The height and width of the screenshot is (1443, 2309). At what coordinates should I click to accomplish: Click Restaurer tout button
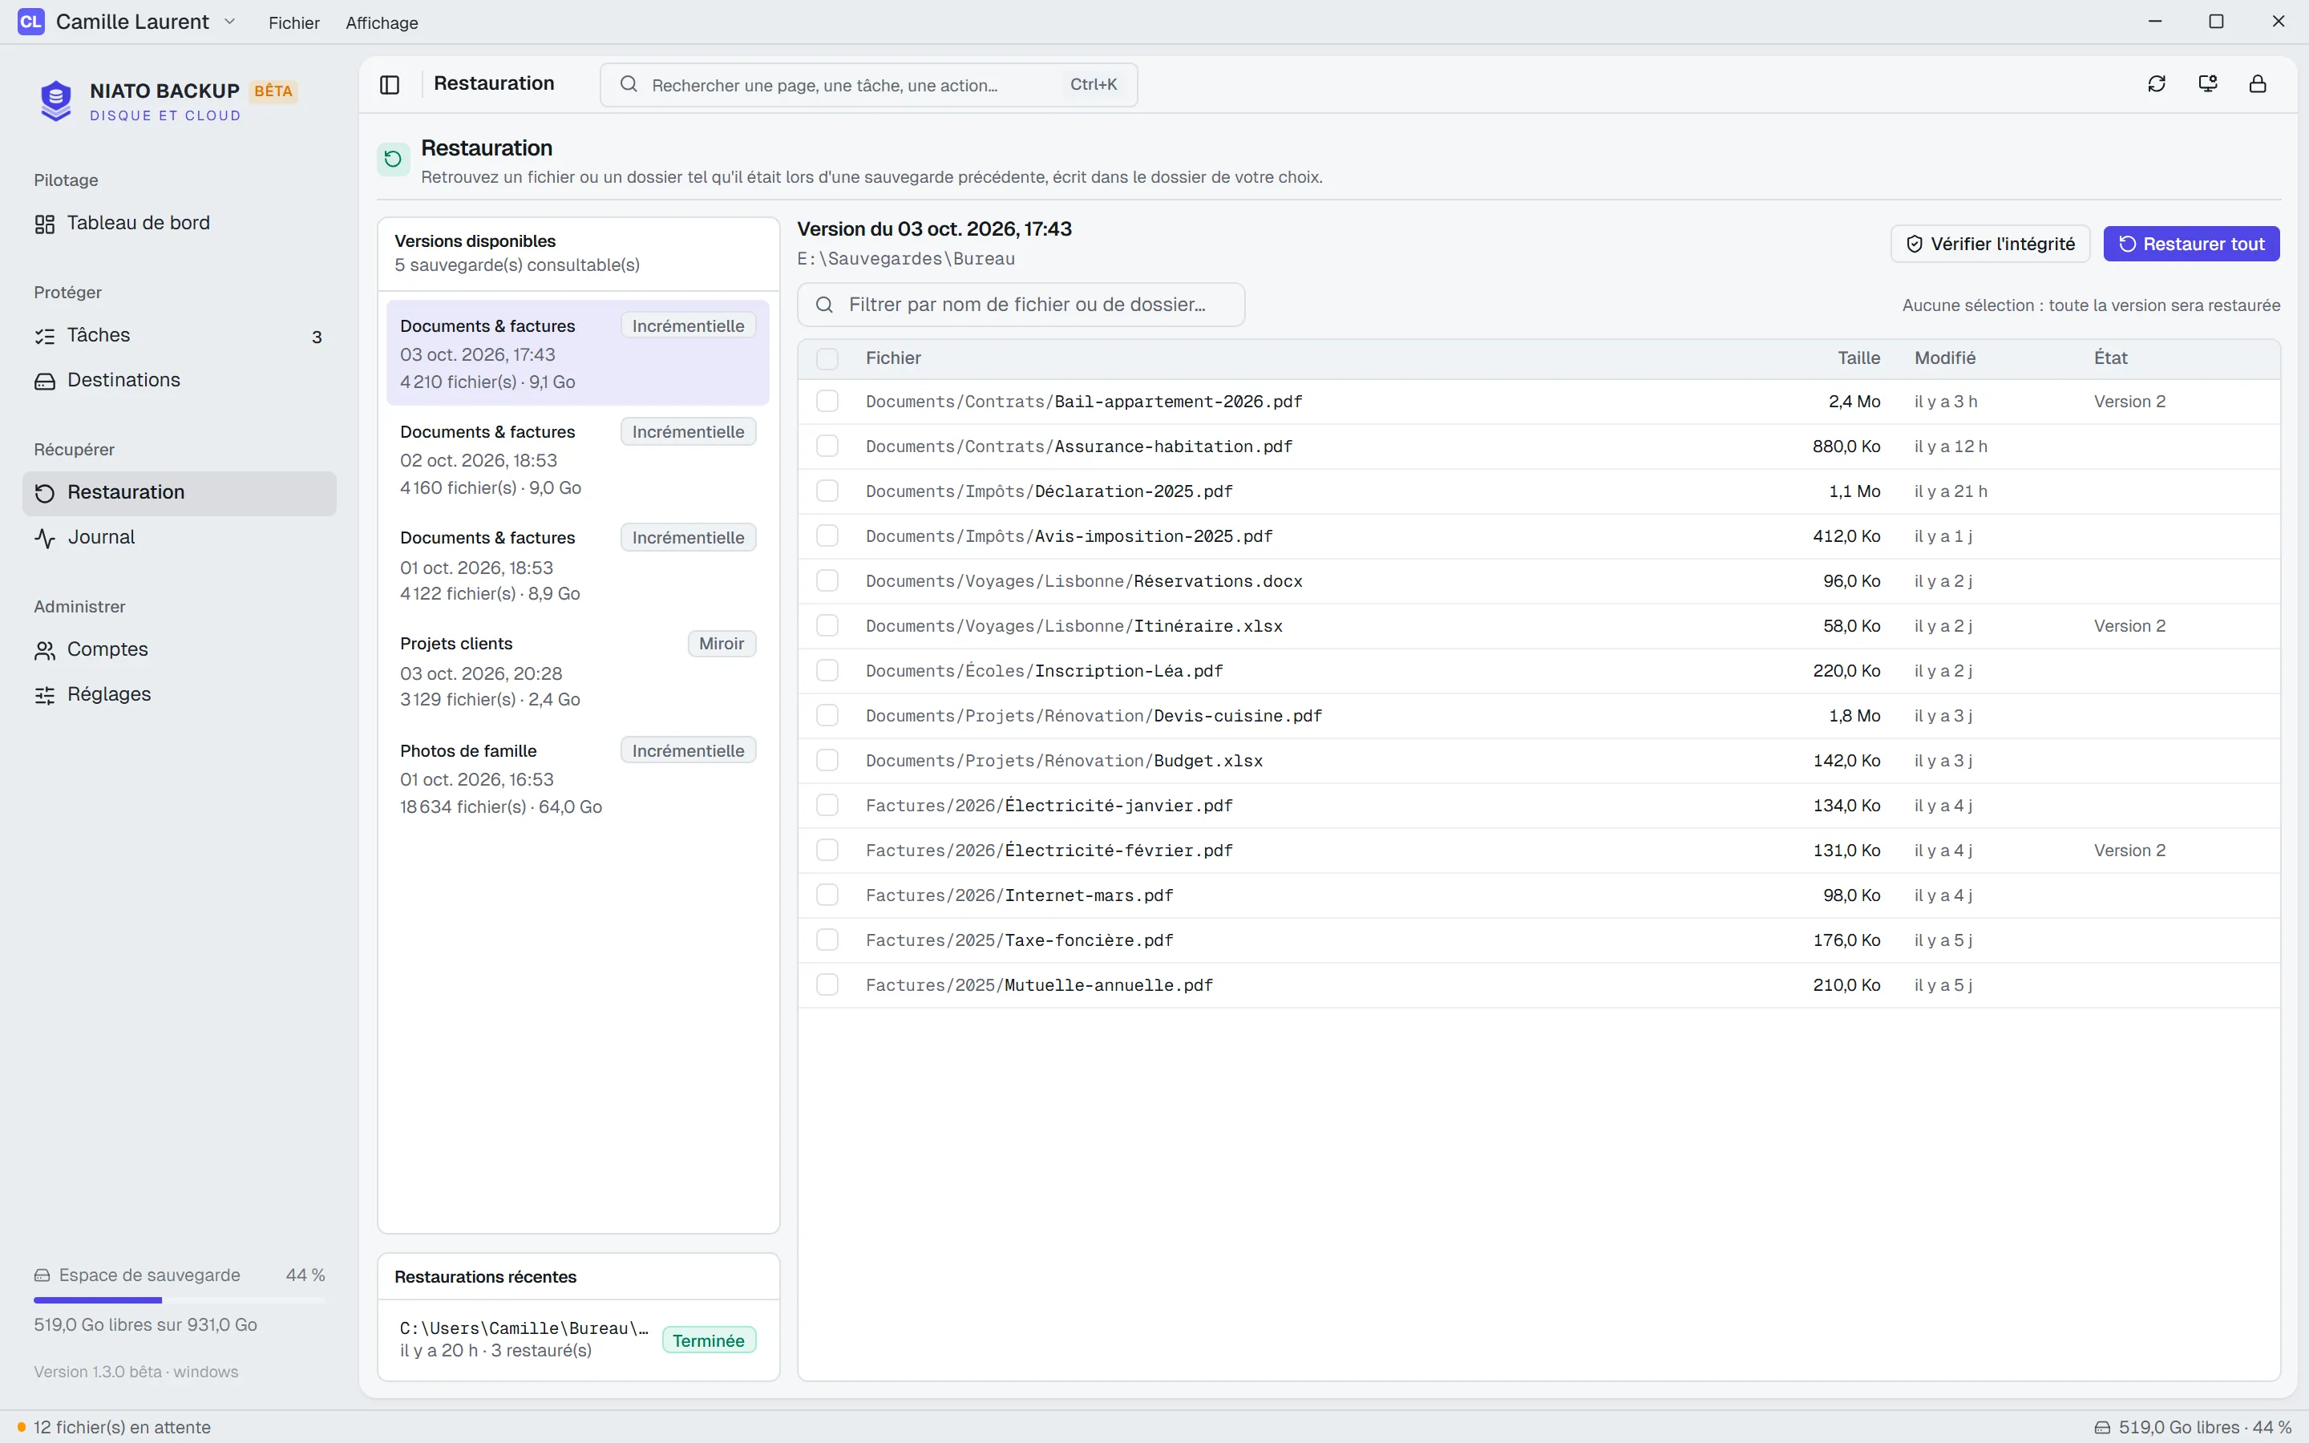[x=2190, y=245]
